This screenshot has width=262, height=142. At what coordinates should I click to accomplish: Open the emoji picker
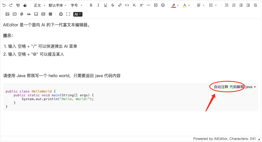(x=163, y=5)
